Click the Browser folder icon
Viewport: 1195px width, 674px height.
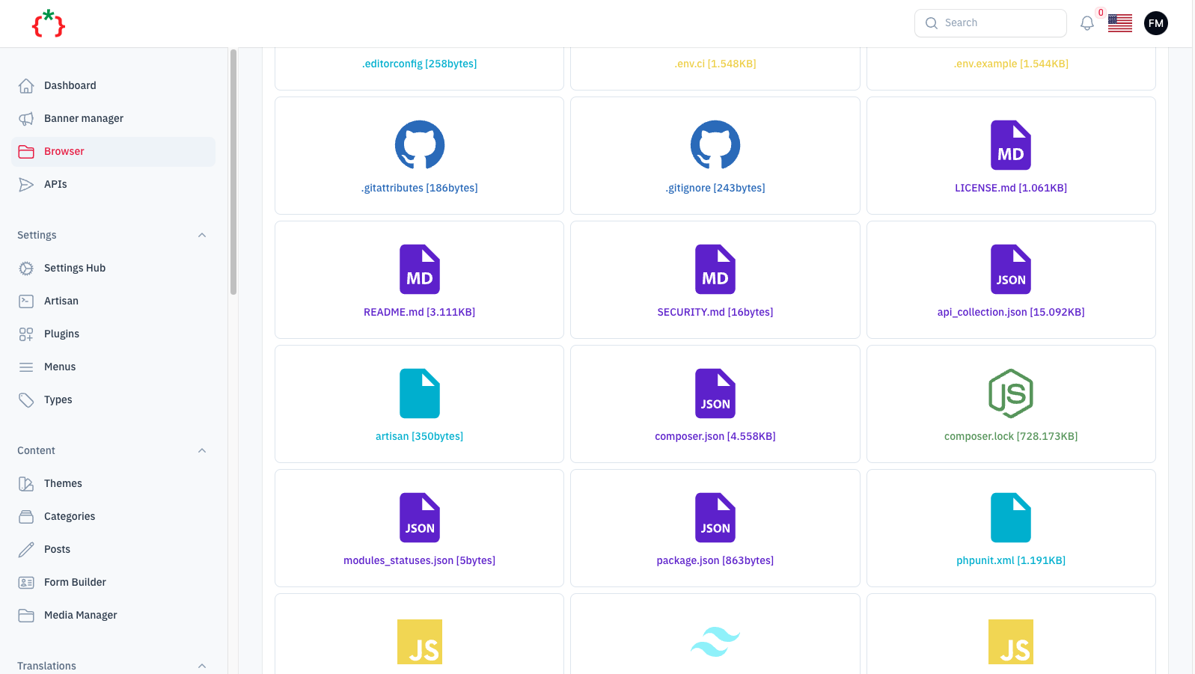[x=26, y=151]
